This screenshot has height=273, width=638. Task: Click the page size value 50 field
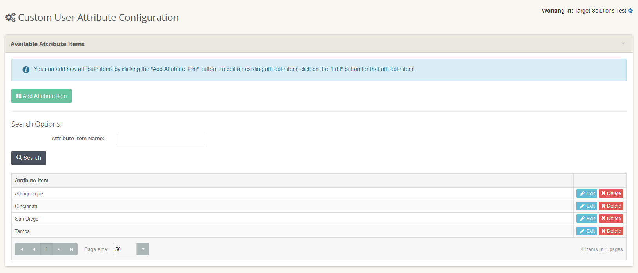point(125,249)
